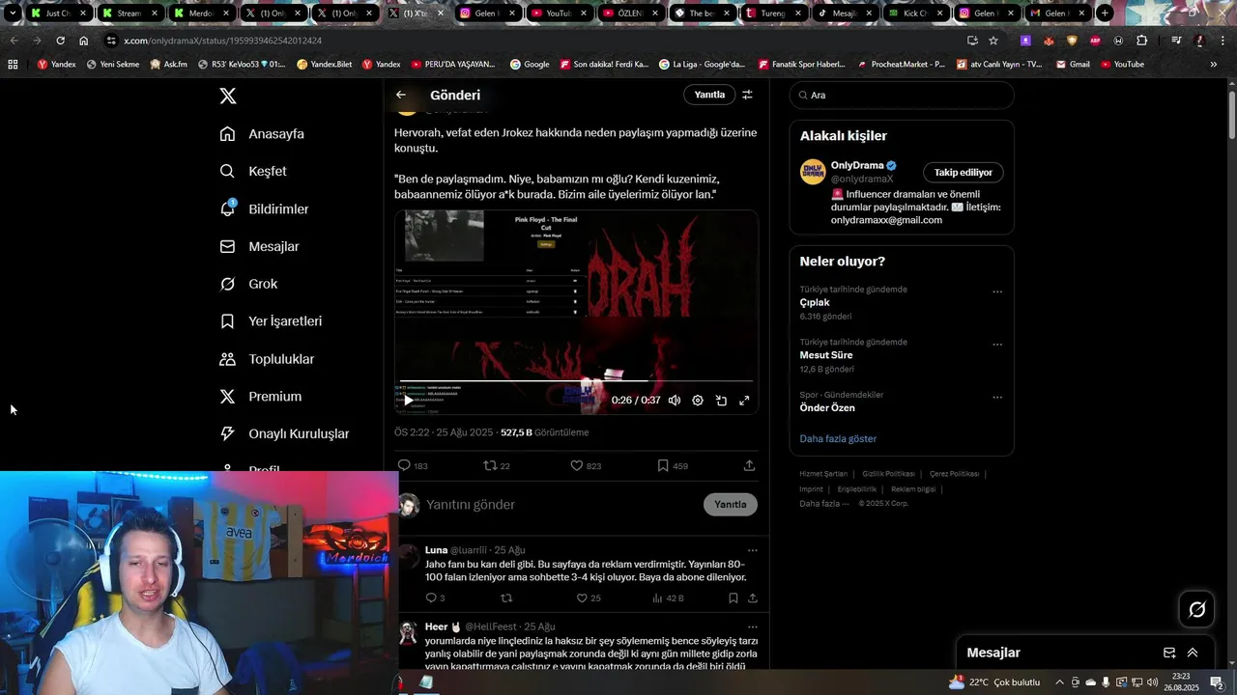Viewport: 1237px width, 695px height.
Task: Show hidden system tray icons
Action: click(x=1059, y=682)
